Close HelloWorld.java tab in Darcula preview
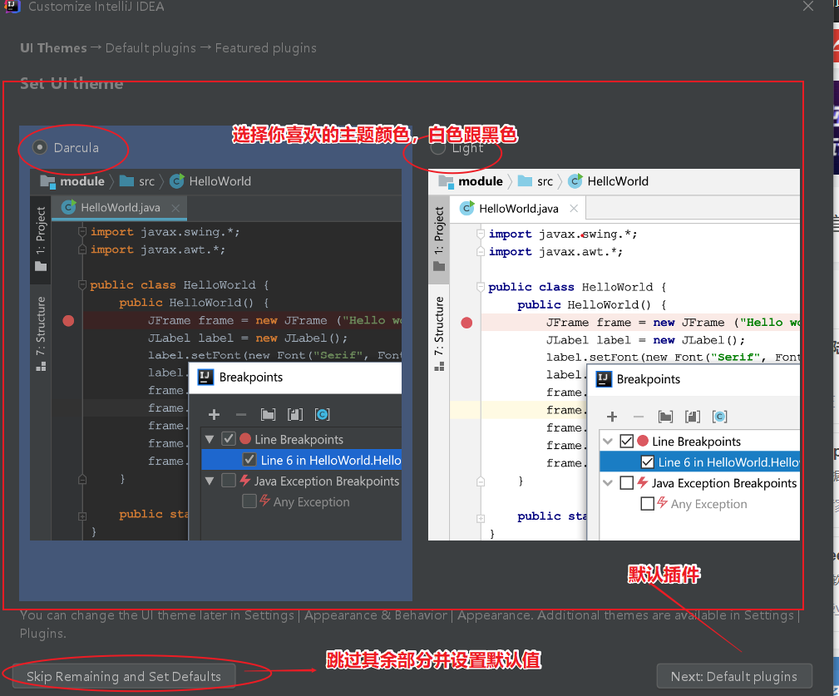Image resolution: width=839 pixels, height=696 pixels. coord(175,208)
